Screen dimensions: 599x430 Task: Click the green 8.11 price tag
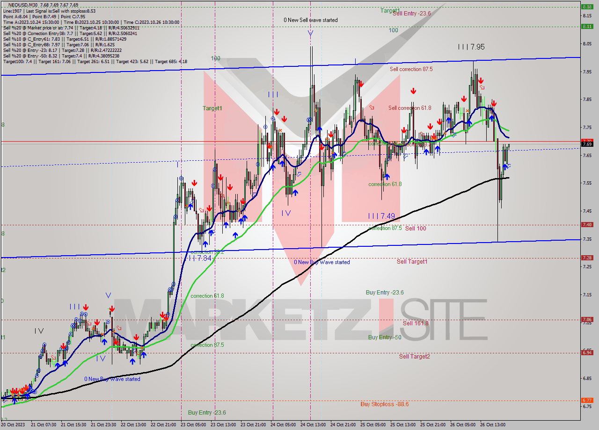click(x=587, y=26)
